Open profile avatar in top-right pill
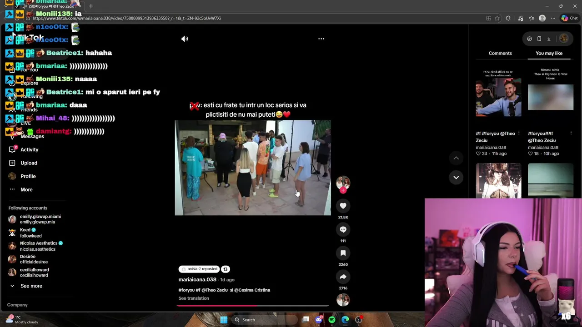582x327 pixels. click(x=564, y=39)
